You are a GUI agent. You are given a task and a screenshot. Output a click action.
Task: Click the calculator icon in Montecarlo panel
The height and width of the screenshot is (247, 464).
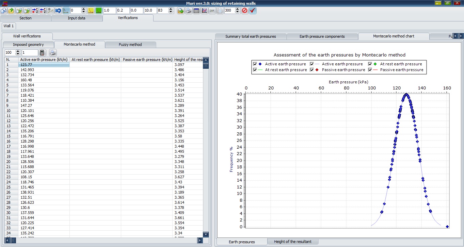(x=43, y=53)
